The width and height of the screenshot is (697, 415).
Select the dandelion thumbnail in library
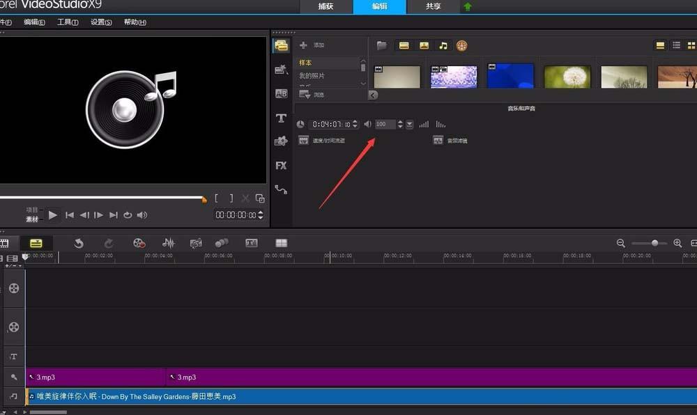click(x=567, y=77)
